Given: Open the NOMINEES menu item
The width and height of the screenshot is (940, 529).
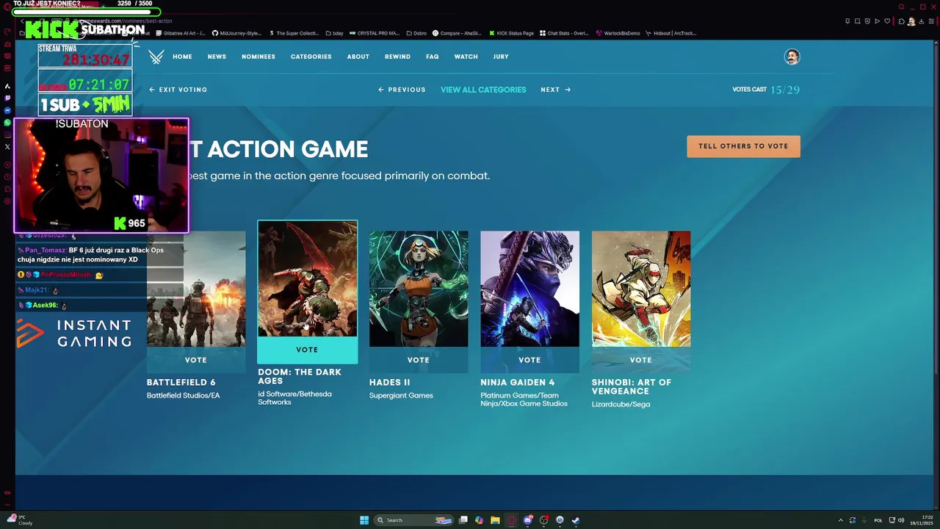Looking at the screenshot, I should [258, 57].
